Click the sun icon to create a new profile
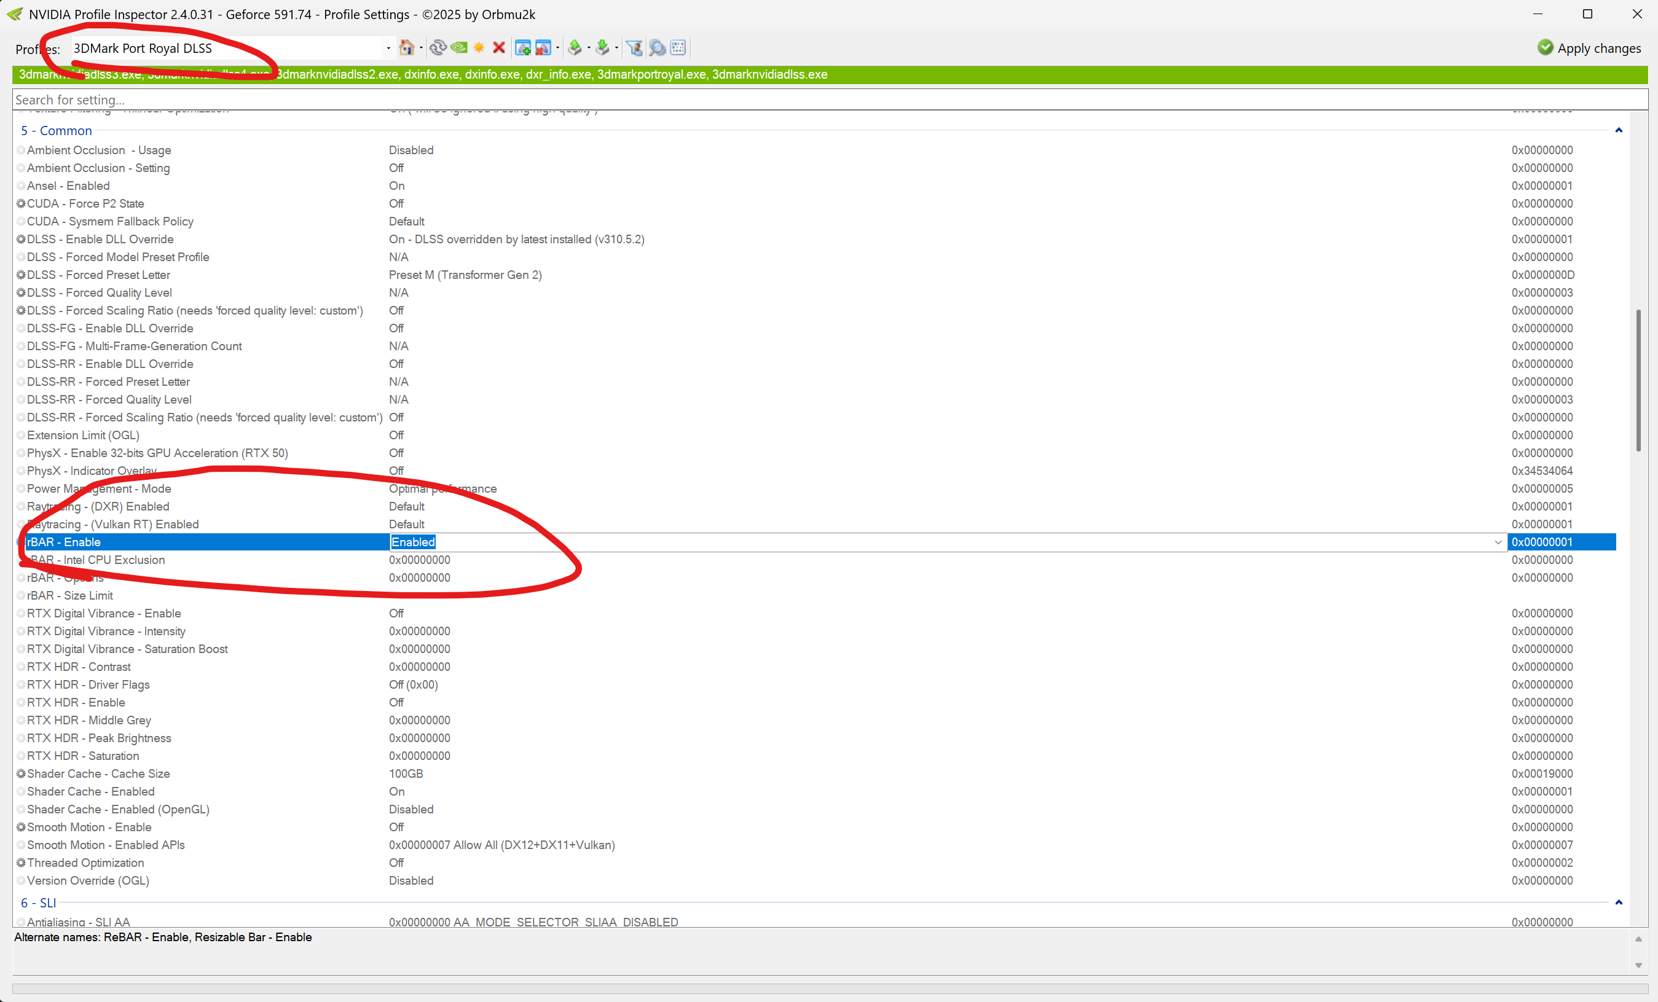1658x1002 pixels. (479, 48)
